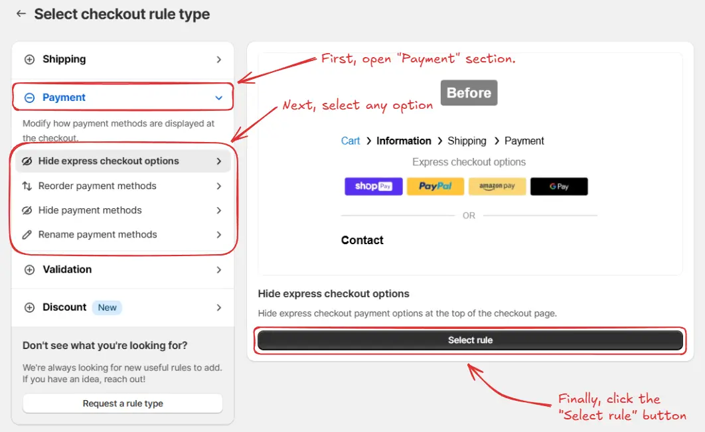Click the Select rule button
Screen dimensions: 705x432
pos(469,340)
